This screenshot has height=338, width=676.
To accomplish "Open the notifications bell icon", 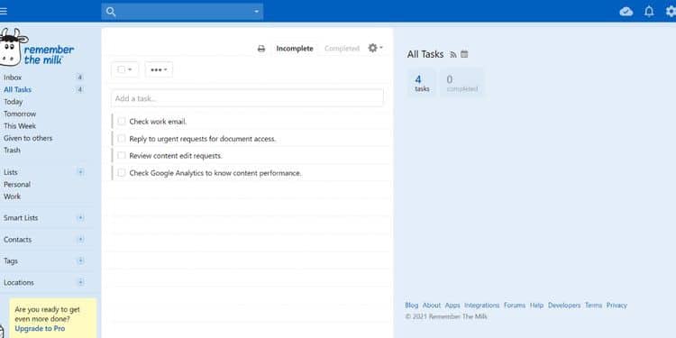I will pos(649,12).
